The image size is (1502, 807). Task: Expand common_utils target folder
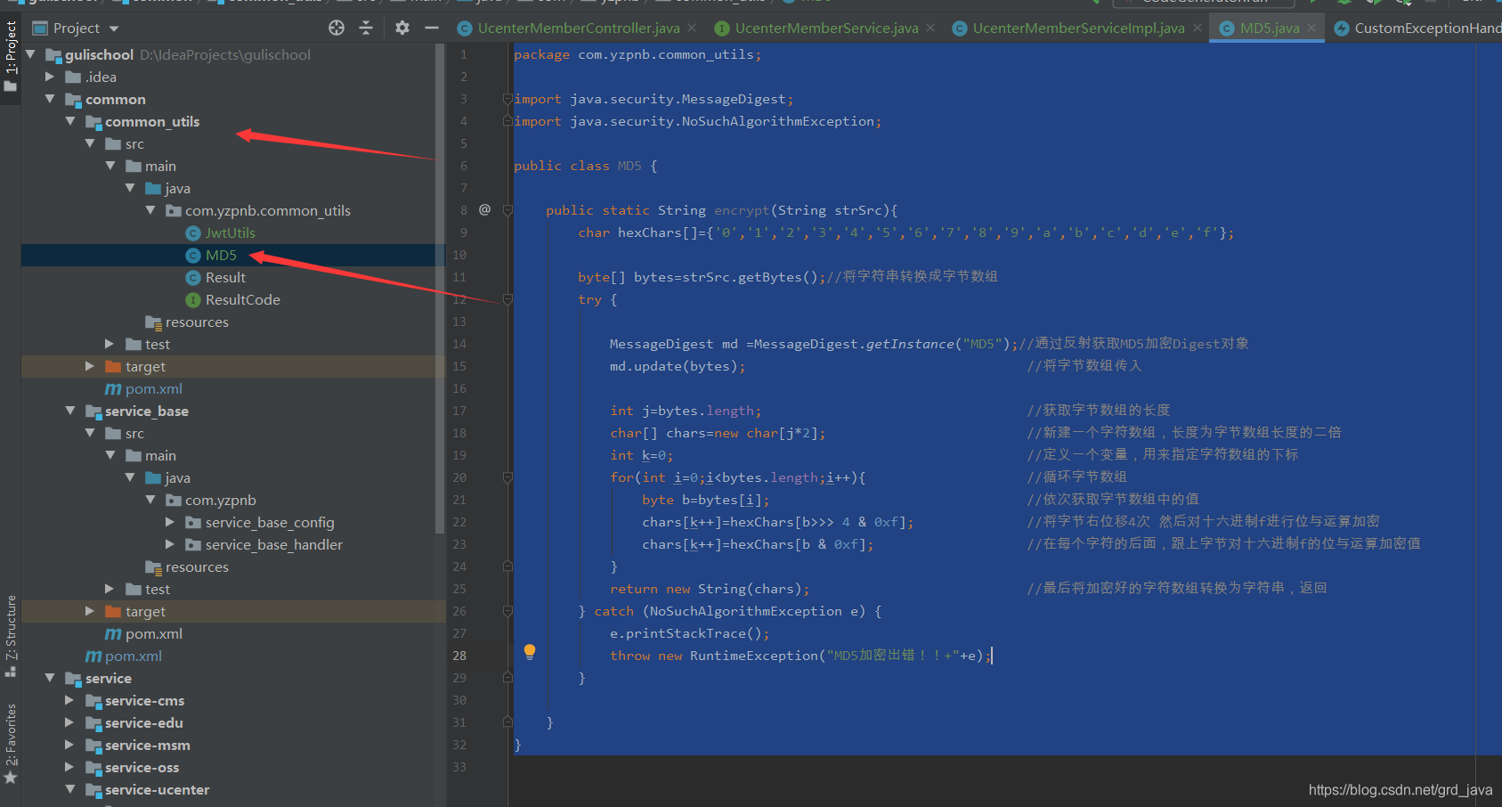coord(90,366)
